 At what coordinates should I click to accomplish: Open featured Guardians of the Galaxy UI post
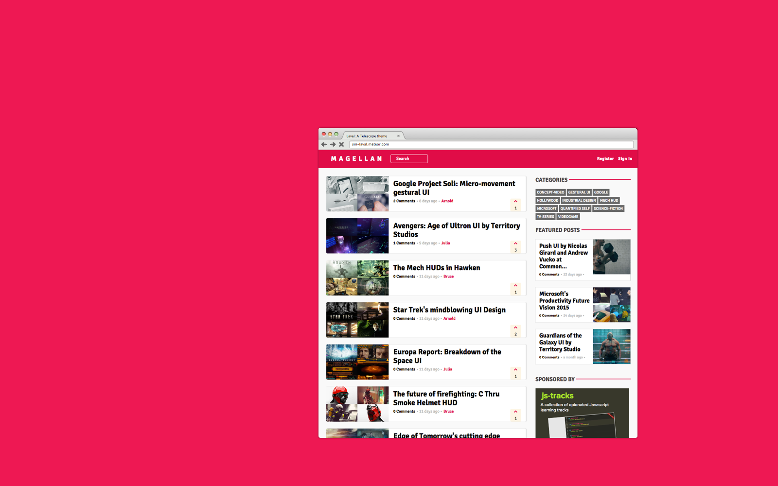(x=560, y=343)
